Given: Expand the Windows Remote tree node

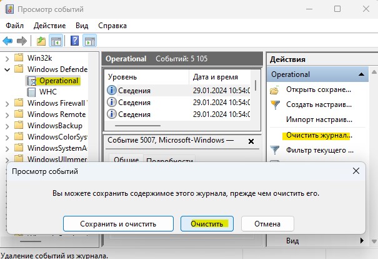Looking at the screenshot, I should (7, 115).
